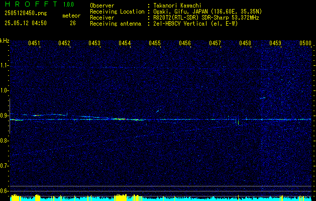Click the echo blip near 0459 below 1.0 kHz
The image size is (316, 201).
click(x=263, y=98)
